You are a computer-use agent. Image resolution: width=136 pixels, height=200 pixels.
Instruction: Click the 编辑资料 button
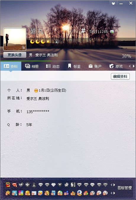click(x=120, y=76)
